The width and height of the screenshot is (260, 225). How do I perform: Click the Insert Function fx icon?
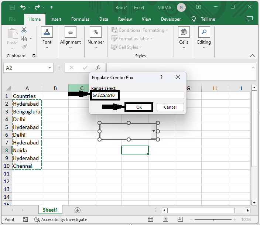click(98, 68)
